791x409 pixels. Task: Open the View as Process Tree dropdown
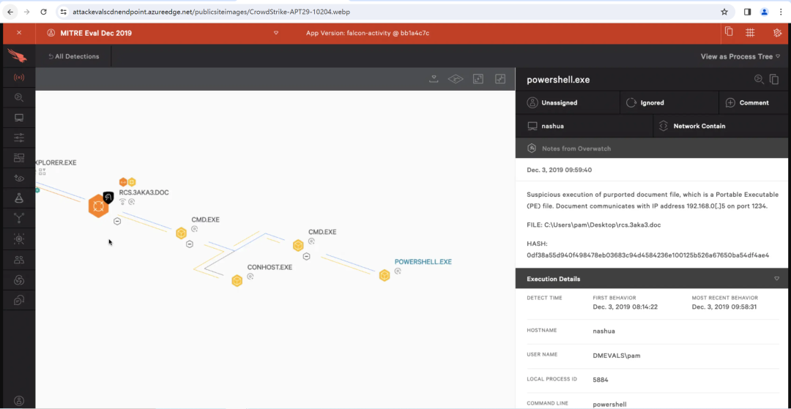point(740,56)
